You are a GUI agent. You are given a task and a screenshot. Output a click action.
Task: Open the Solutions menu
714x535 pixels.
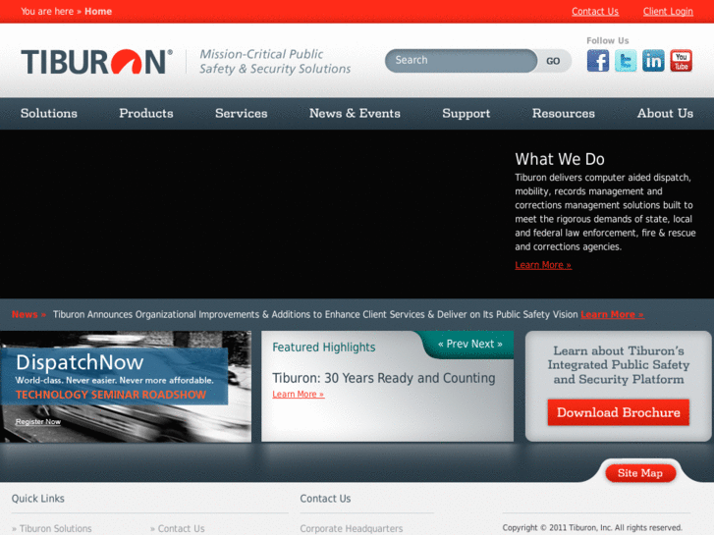(49, 113)
